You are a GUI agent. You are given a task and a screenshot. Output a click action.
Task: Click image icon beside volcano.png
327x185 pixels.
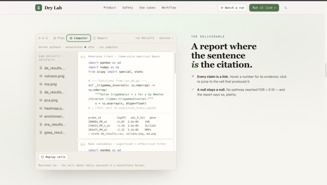[41, 76]
